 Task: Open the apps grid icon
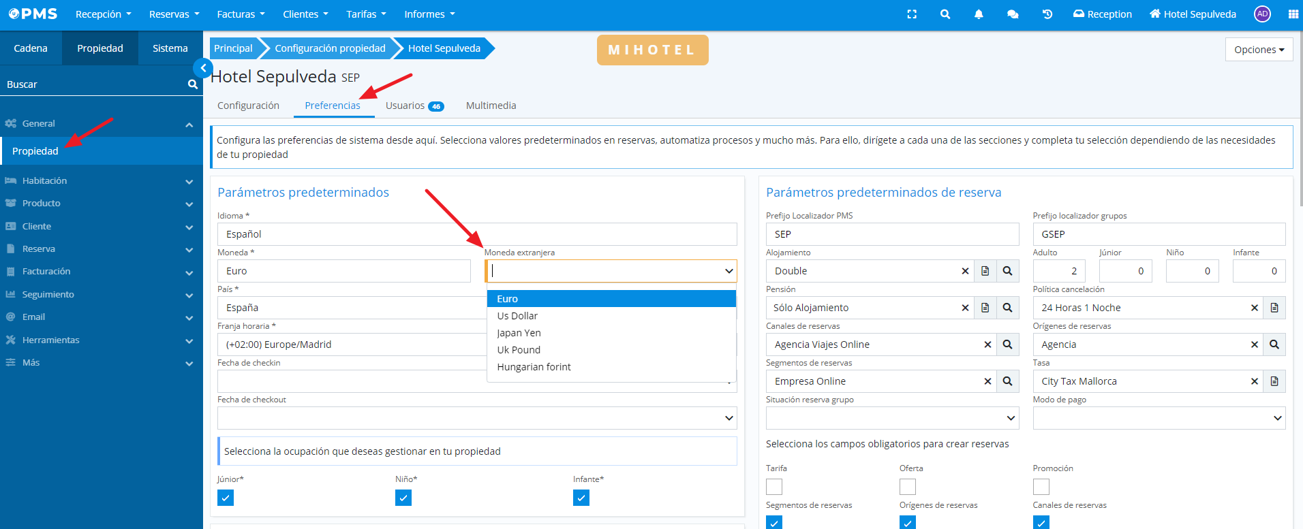pos(1293,14)
